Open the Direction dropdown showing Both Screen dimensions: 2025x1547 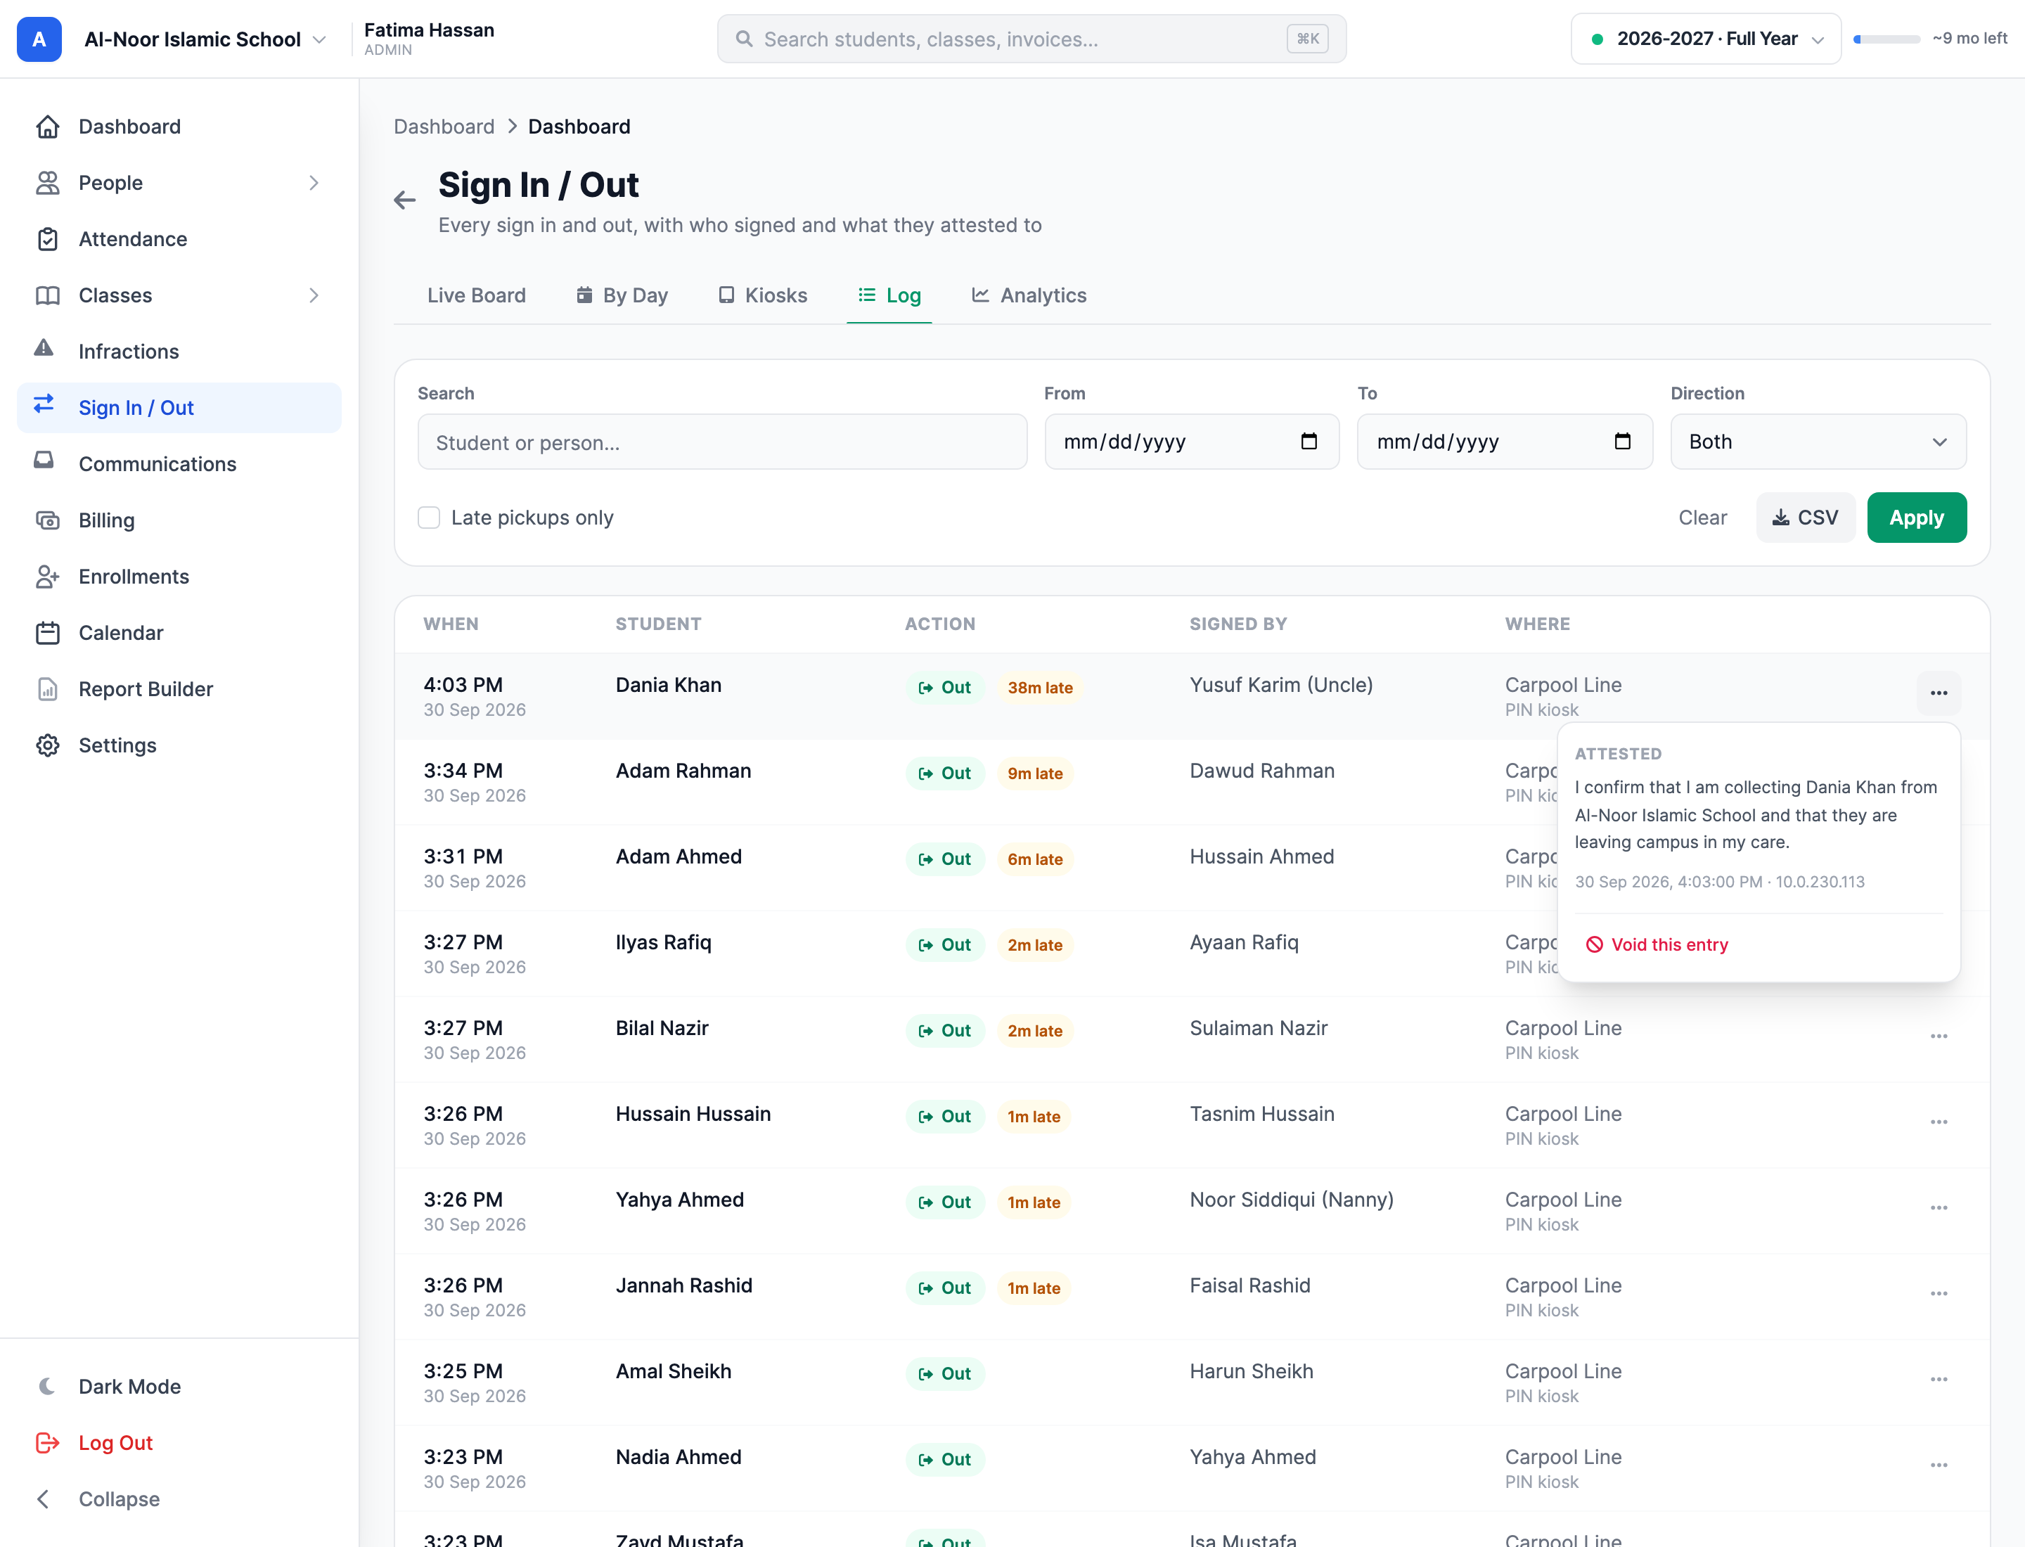1818,442
